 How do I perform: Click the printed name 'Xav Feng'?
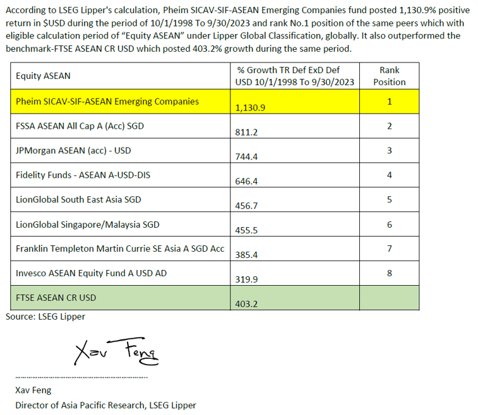(x=33, y=390)
